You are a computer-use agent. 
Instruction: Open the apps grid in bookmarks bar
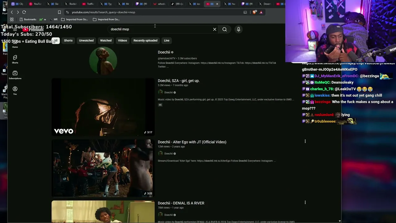pos(12,19)
